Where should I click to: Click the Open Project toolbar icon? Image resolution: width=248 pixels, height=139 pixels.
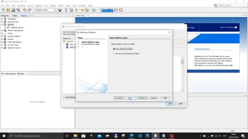pos(13,10)
